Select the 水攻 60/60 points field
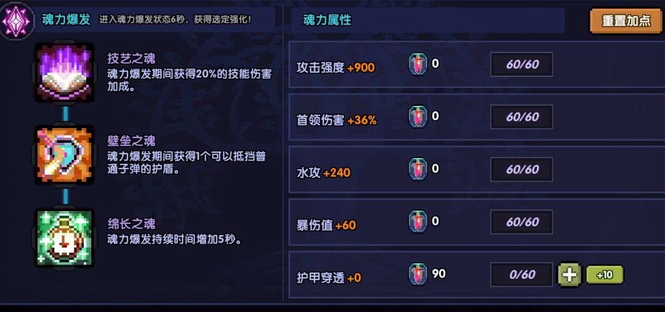 click(522, 169)
